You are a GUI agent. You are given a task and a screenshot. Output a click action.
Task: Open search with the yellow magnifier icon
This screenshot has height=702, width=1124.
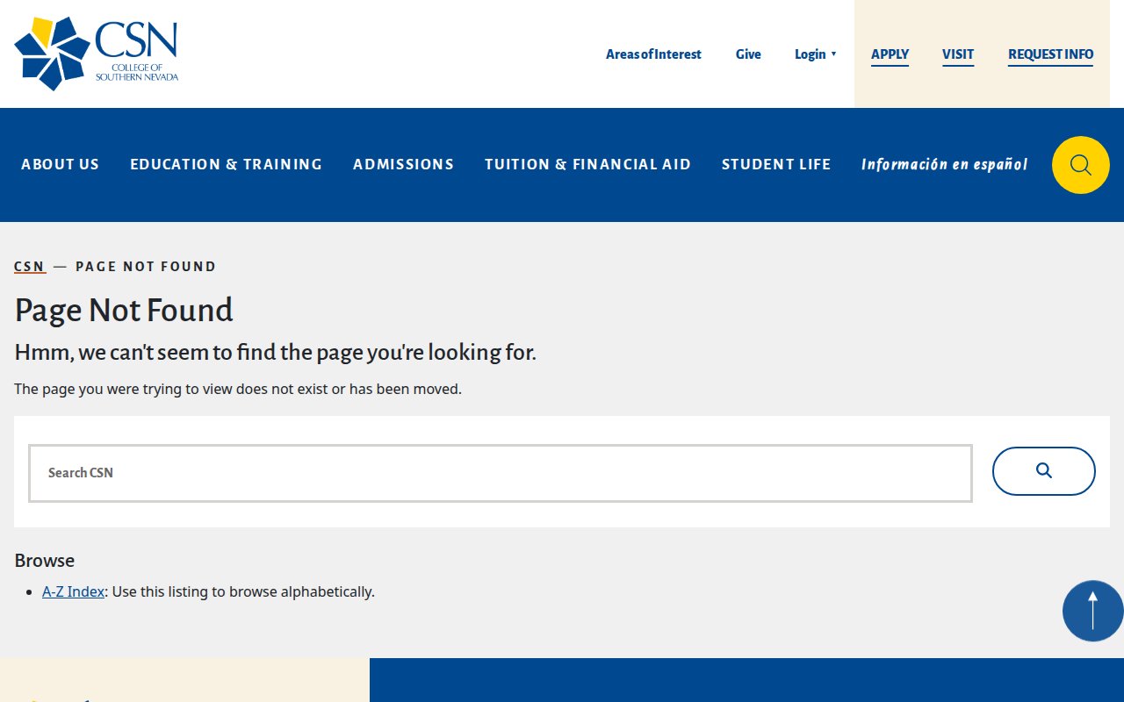click(1080, 165)
